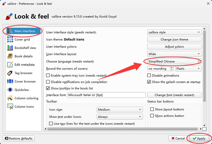The width and height of the screenshot is (212, 144).
Task: Uncheck Show the splash screen at startup
Action: click(x=149, y=82)
